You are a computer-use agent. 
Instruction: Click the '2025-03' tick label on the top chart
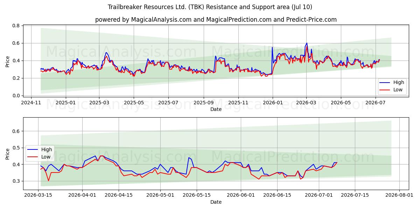pyautogui.click(x=99, y=103)
